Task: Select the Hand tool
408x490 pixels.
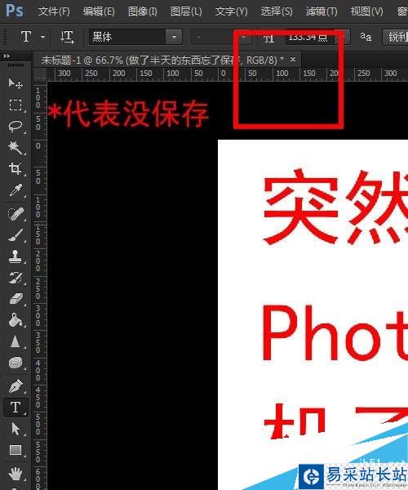Action: (15, 474)
